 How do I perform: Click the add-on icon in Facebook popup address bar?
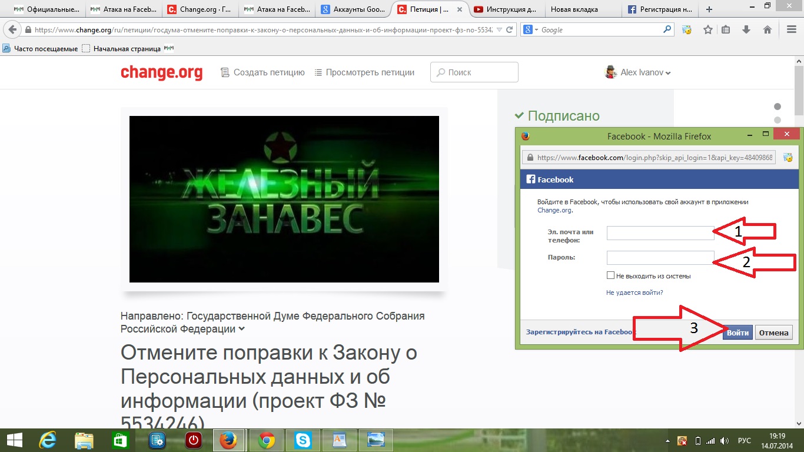click(788, 158)
